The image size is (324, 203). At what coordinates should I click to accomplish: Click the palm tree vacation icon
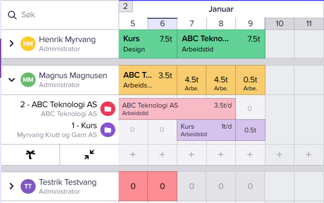point(30,155)
